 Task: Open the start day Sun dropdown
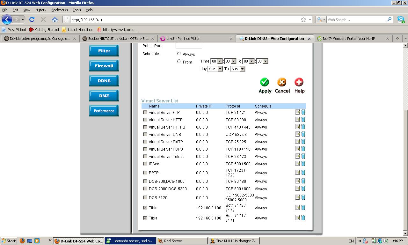[x=215, y=69]
